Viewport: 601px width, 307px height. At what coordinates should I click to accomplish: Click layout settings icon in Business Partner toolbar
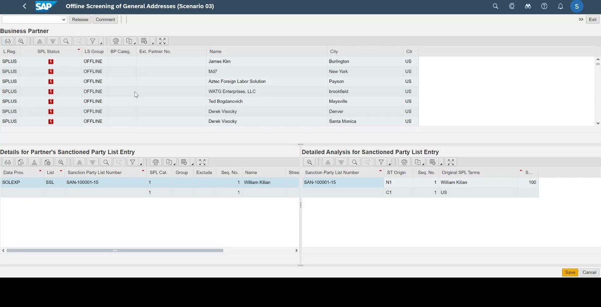point(144,41)
